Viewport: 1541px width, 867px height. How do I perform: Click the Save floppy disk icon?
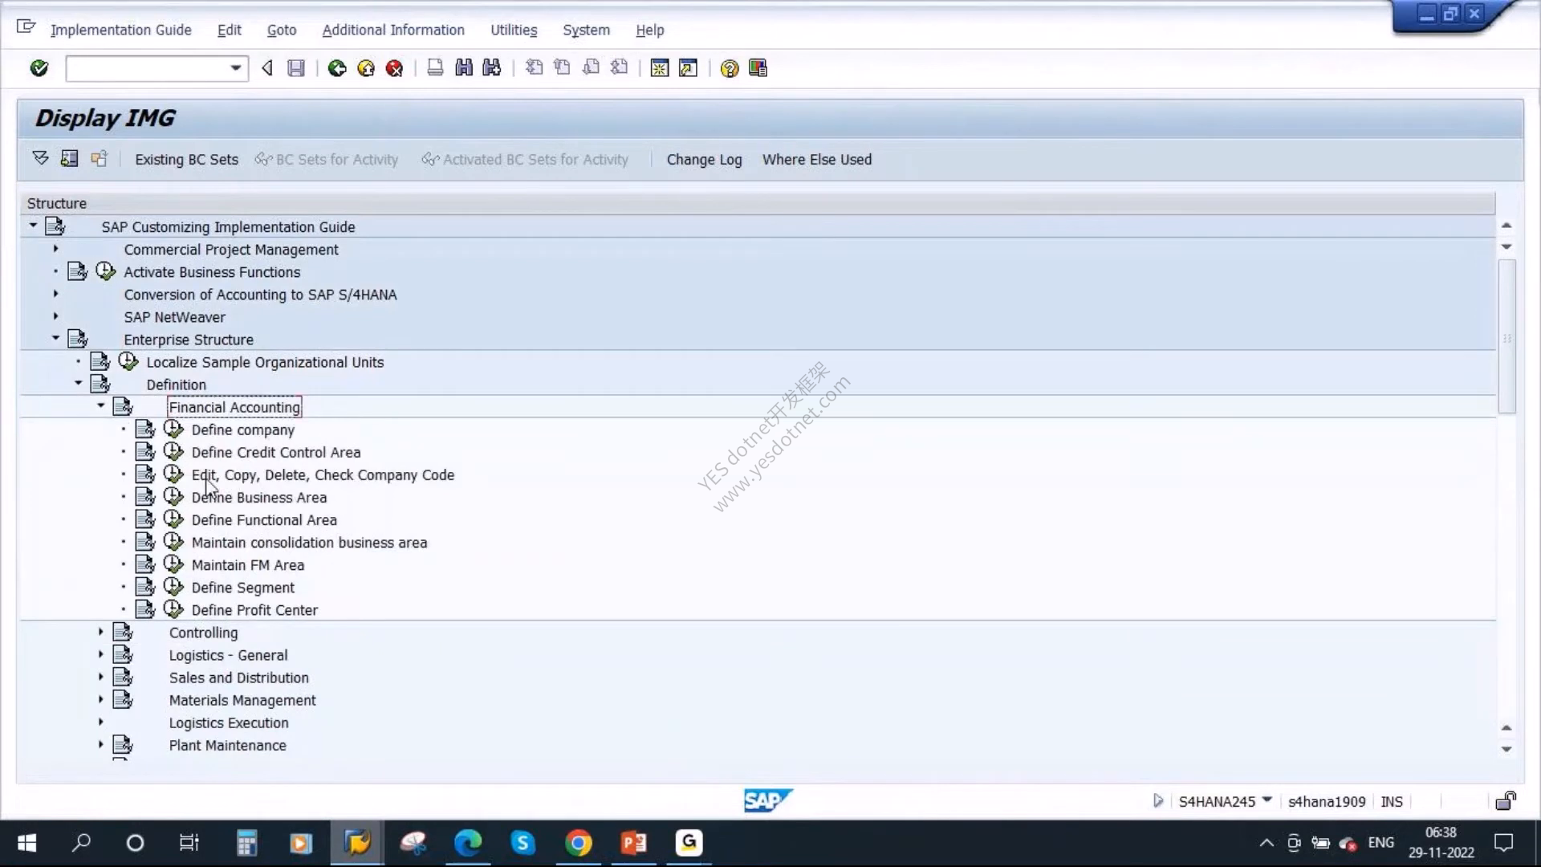(296, 68)
